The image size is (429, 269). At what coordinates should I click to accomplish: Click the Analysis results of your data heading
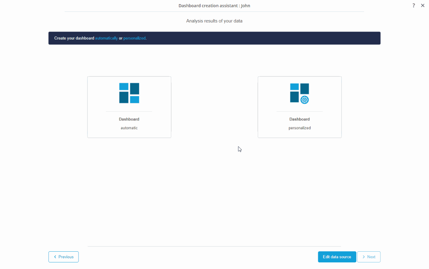pos(214,21)
